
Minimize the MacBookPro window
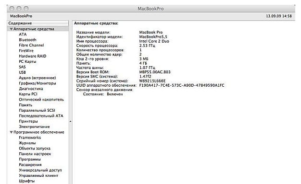click(19, 9)
